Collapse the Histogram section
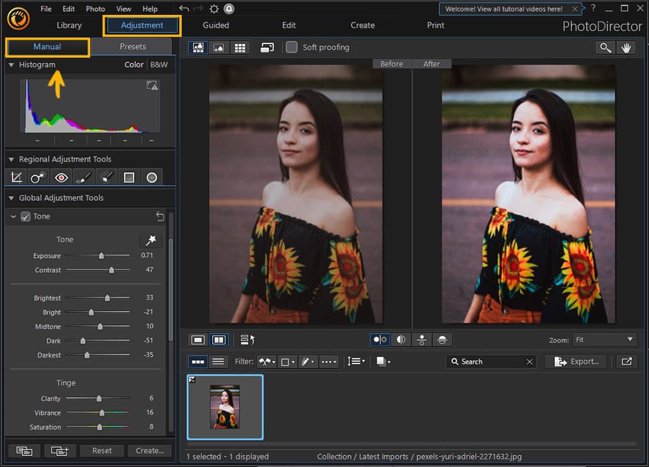Viewport: 649px width, 467px height. (11, 65)
